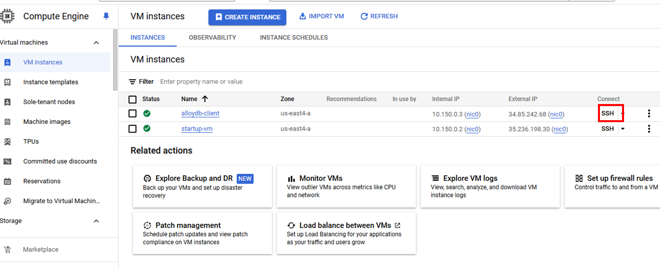Image resolution: width=660 pixels, height=269 pixels.
Task: Click the Migrate to Virtual Machines icon
Action: click(x=7, y=201)
